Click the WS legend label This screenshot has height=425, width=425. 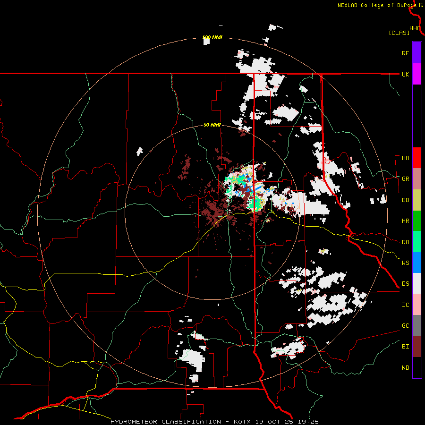coord(405,263)
